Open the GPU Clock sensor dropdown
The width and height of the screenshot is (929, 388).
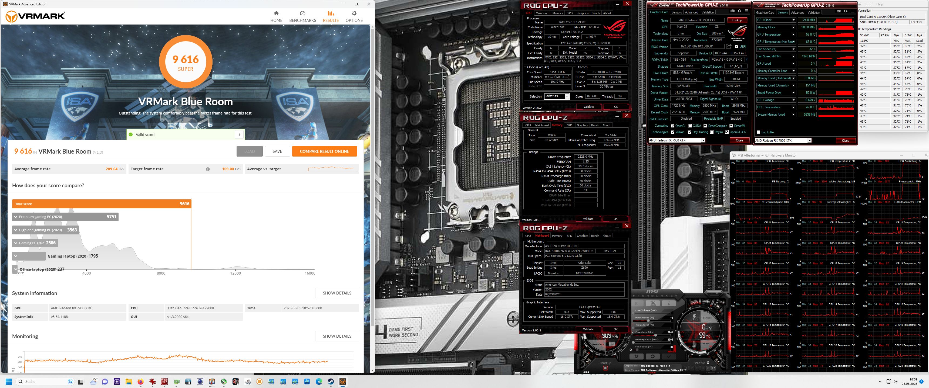(x=793, y=20)
